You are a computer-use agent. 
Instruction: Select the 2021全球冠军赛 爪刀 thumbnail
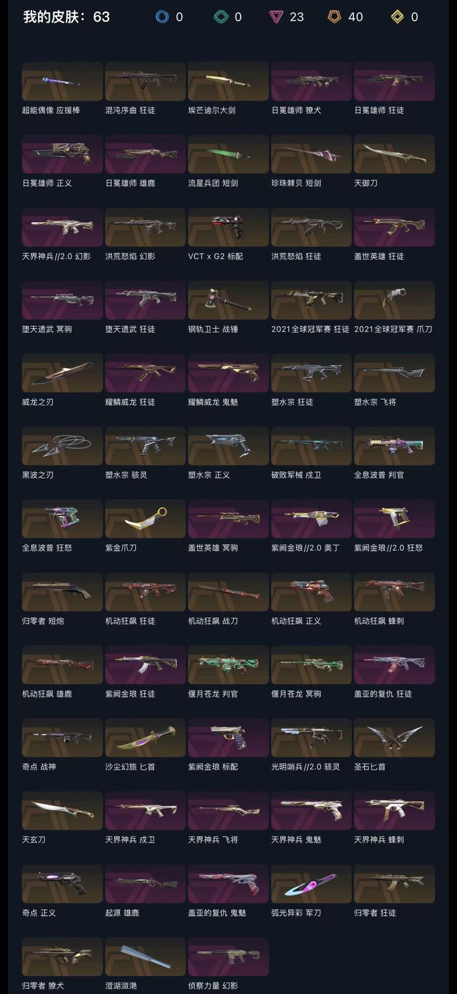tap(394, 300)
